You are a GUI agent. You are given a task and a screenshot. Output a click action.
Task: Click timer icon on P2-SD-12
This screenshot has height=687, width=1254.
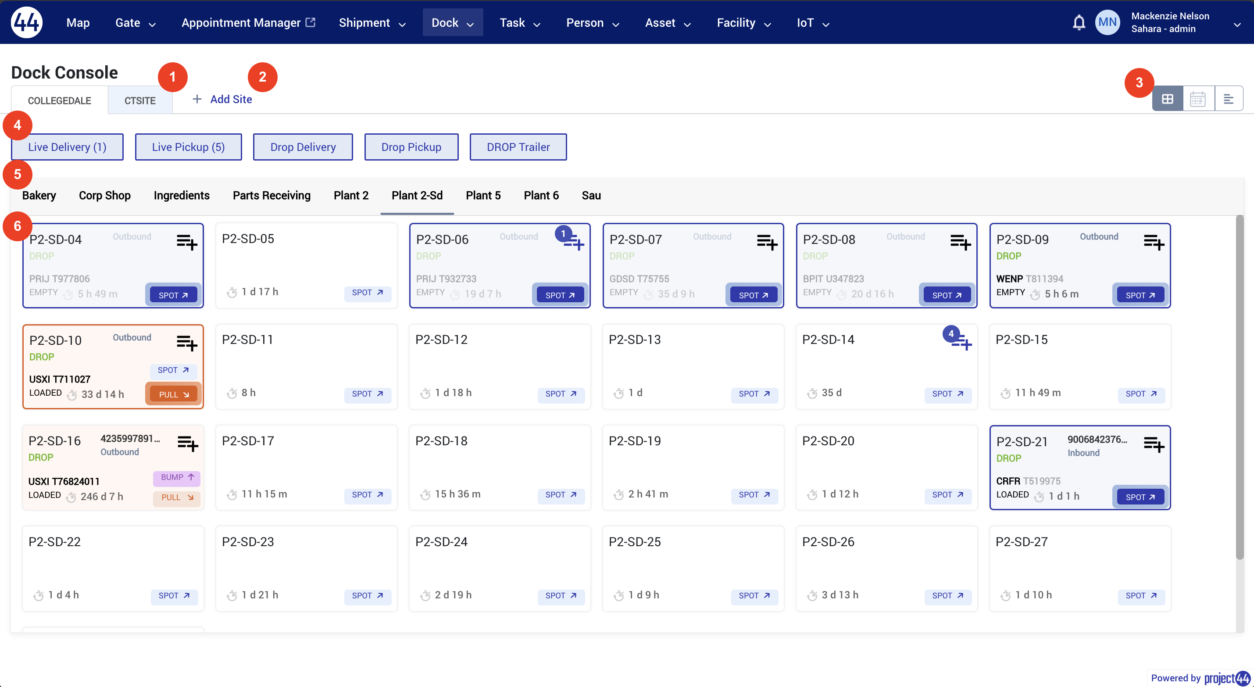425,393
